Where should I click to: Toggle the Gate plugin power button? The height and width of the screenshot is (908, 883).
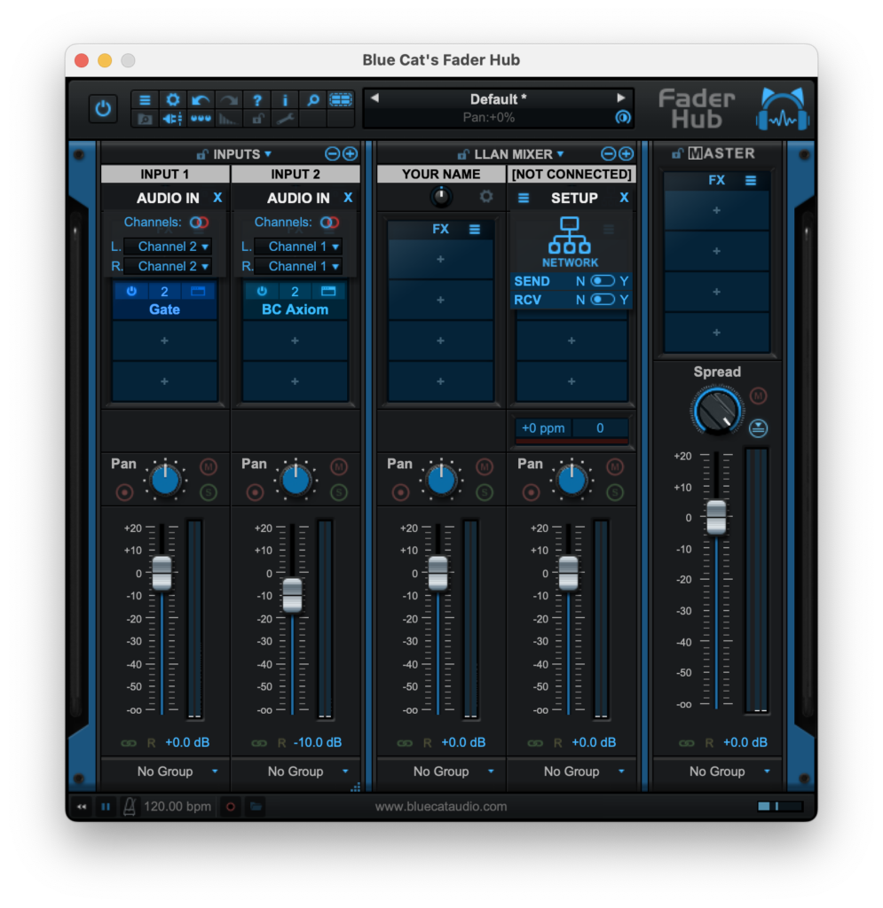(x=131, y=291)
